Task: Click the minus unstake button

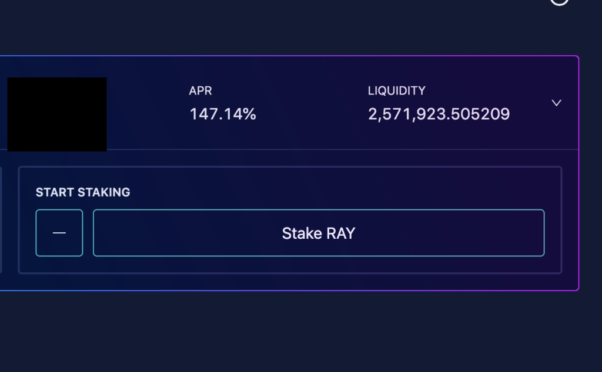Action: coord(59,233)
